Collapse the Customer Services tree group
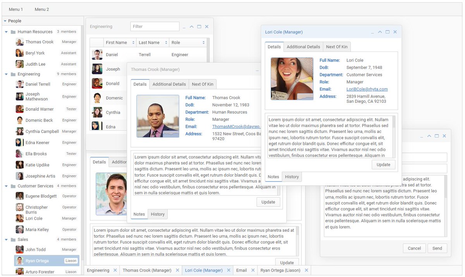The height and width of the screenshot is (277, 465). [x=6, y=186]
